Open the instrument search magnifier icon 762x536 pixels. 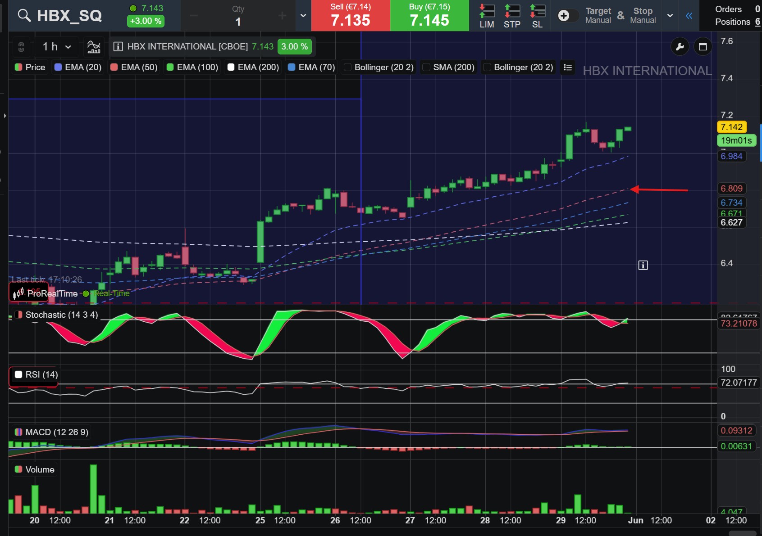pyautogui.click(x=24, y=16)
